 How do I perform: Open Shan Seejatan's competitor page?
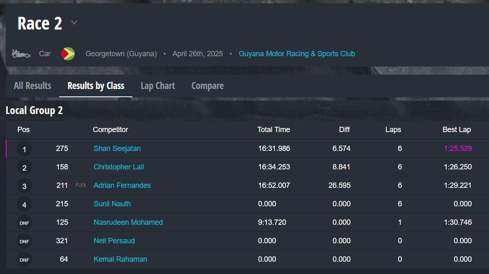pos(117,148)
